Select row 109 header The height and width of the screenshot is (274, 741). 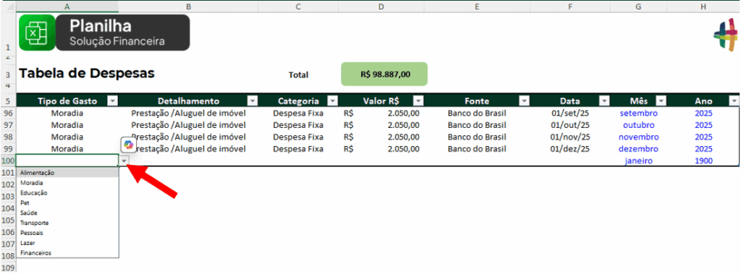pos(7,268)
